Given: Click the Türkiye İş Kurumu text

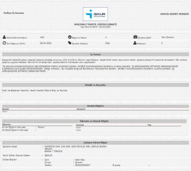Looking at the screenshot, I should click(x=14, y=13).
